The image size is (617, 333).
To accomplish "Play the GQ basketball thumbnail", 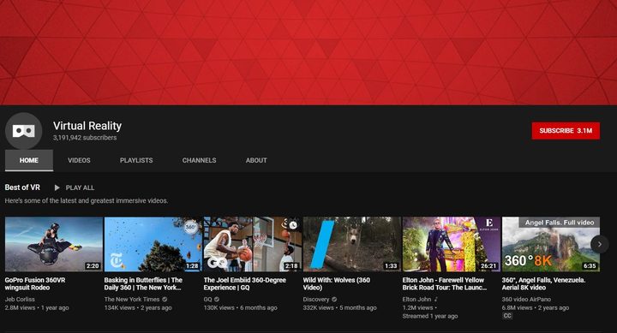I will tap(252, 244).
